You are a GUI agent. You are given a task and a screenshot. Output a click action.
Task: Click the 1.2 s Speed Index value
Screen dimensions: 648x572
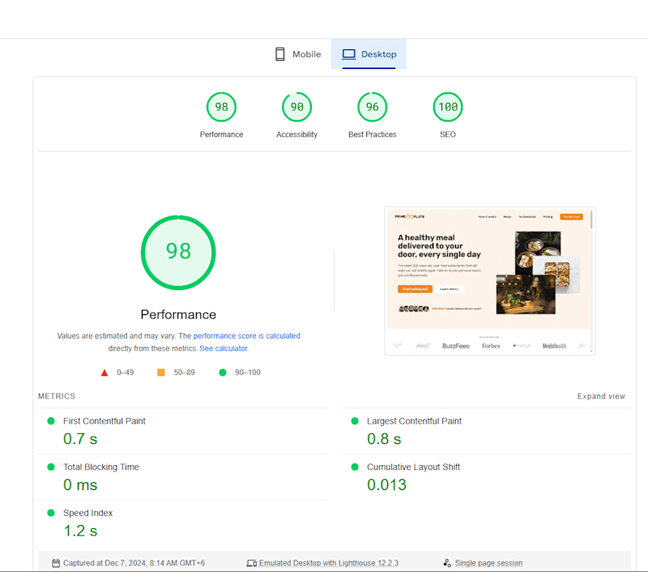point(80,531)
